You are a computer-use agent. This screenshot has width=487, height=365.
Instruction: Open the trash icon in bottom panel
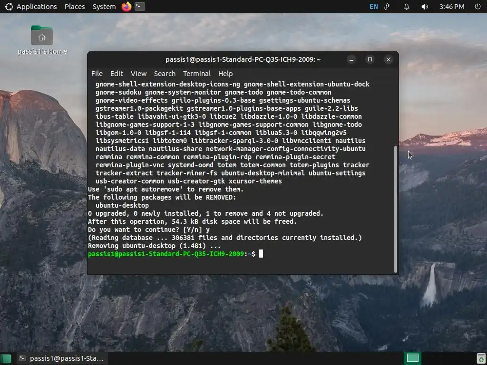click(x=481, y=358)
